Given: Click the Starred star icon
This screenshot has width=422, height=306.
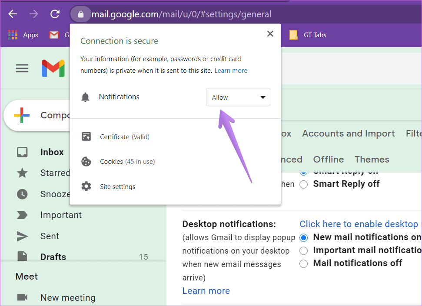Looking at the screenshot, I should 22,173.
